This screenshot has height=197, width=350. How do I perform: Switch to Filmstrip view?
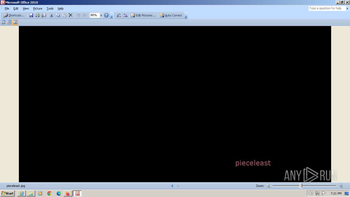click(9, 22)
